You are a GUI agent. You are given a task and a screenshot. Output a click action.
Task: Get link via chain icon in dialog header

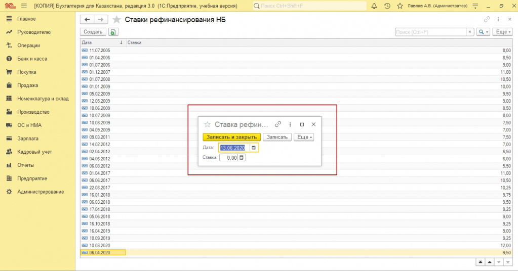click(277, 124)
